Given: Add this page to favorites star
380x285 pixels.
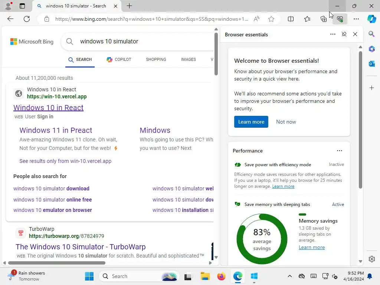Looking at the screenshot, I should [x=271, y=19].
